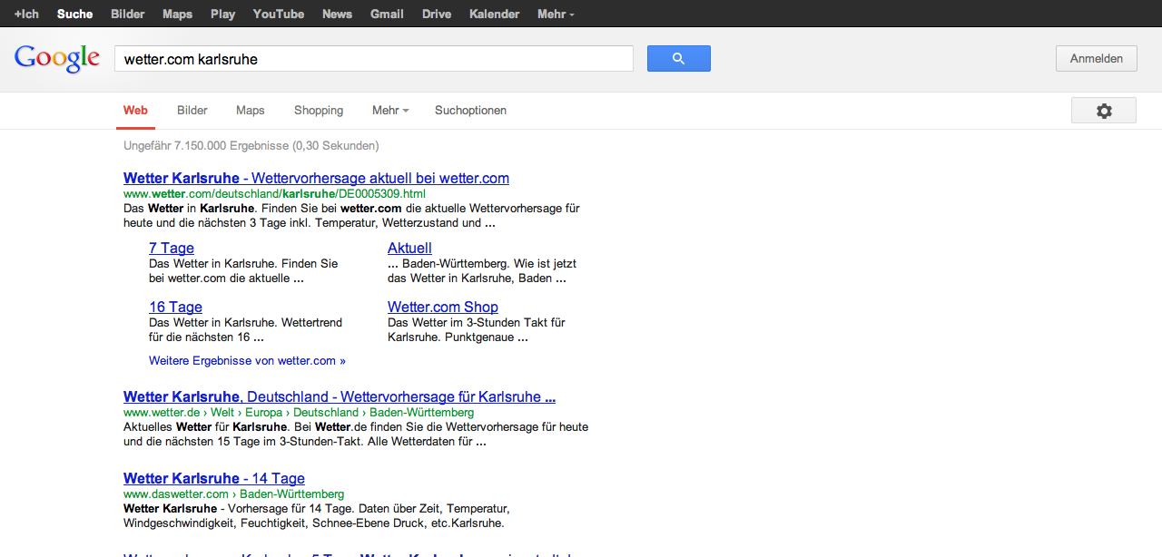Expand the Mehr dropdown in top black bar

point(555,14)
